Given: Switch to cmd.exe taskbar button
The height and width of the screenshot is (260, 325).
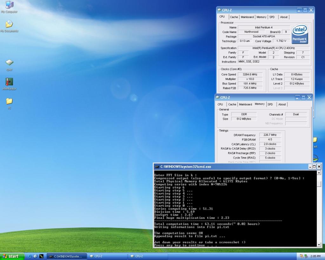Looking at the screenshot, I should pyautogui.click(x=67, y=257).
